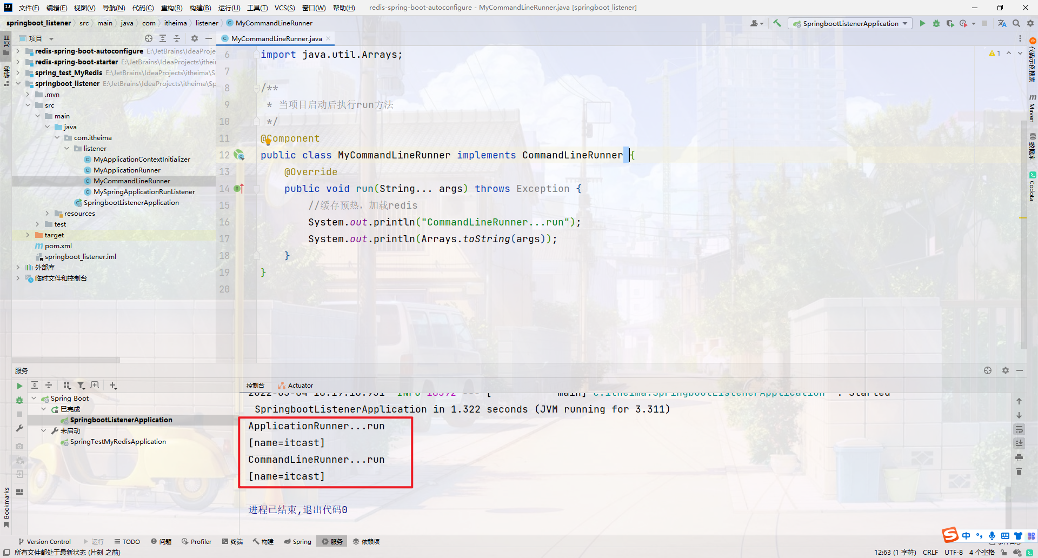Run with coverage using shield icon
This screenshot has width=1038, height=558.
951,23
